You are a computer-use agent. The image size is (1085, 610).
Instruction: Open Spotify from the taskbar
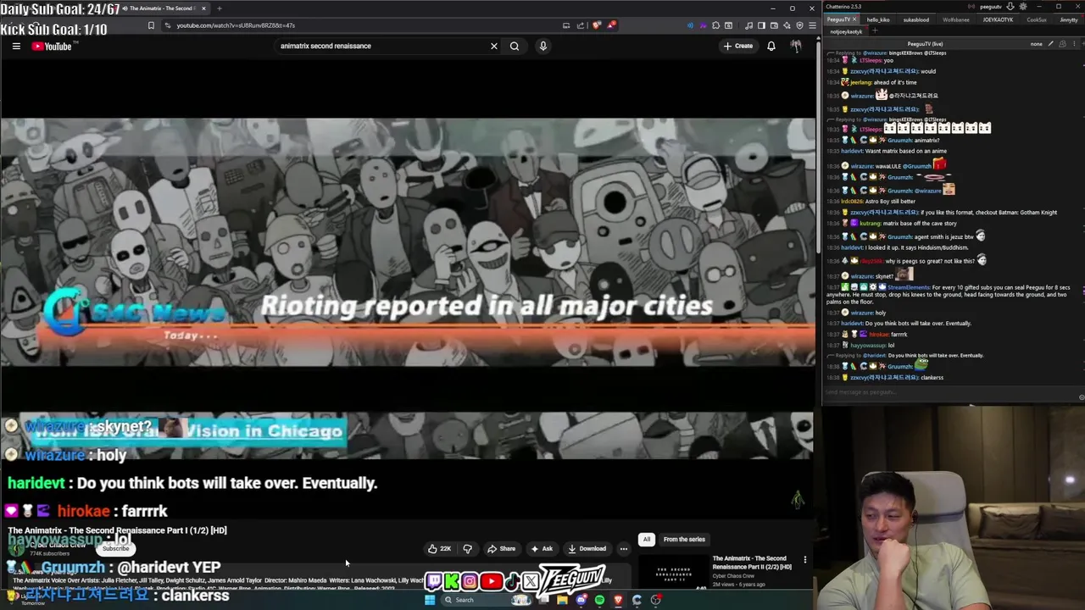point(599,600)
